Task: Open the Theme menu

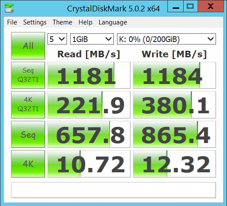Action: tap(62, 22)
